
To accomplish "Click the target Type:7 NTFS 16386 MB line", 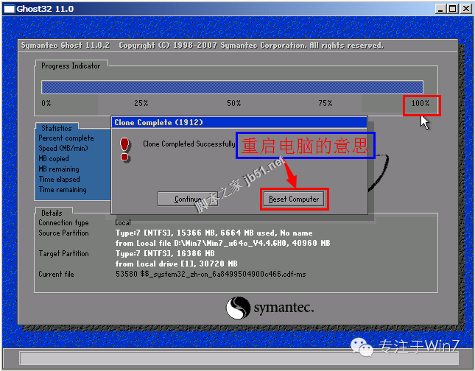I will click(165, 253).
